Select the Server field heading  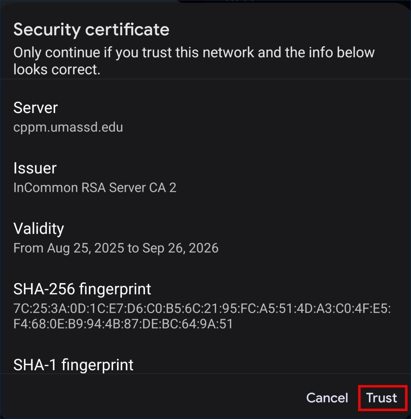click(x=36, y=108)
